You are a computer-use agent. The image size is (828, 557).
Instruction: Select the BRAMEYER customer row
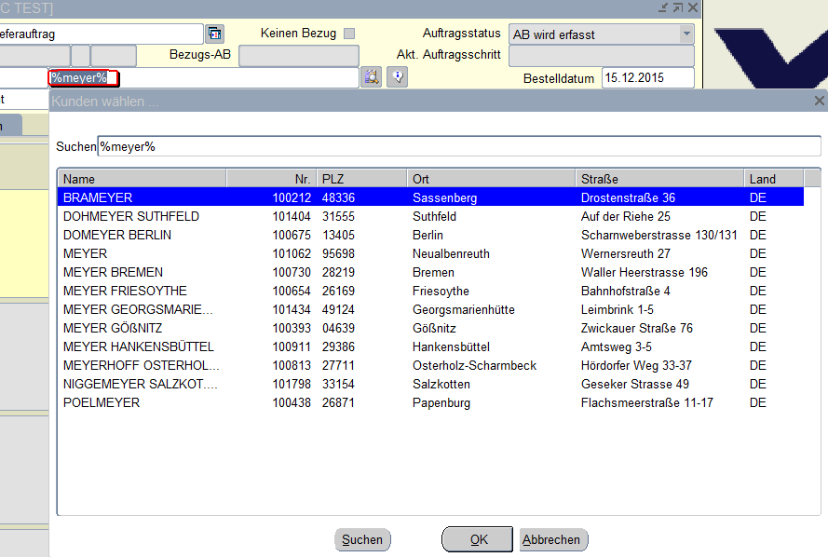[x=98, y=197]
